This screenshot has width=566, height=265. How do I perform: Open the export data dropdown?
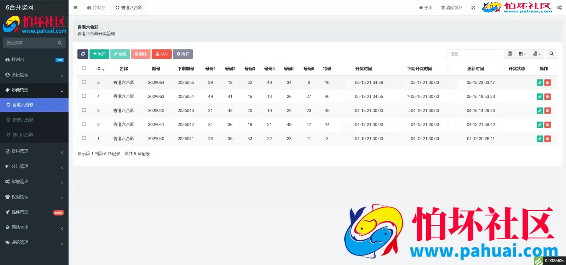click(537, 54)
